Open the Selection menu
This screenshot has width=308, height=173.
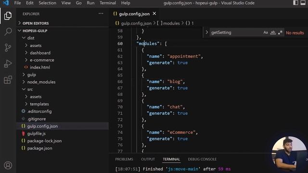[47, 3]
